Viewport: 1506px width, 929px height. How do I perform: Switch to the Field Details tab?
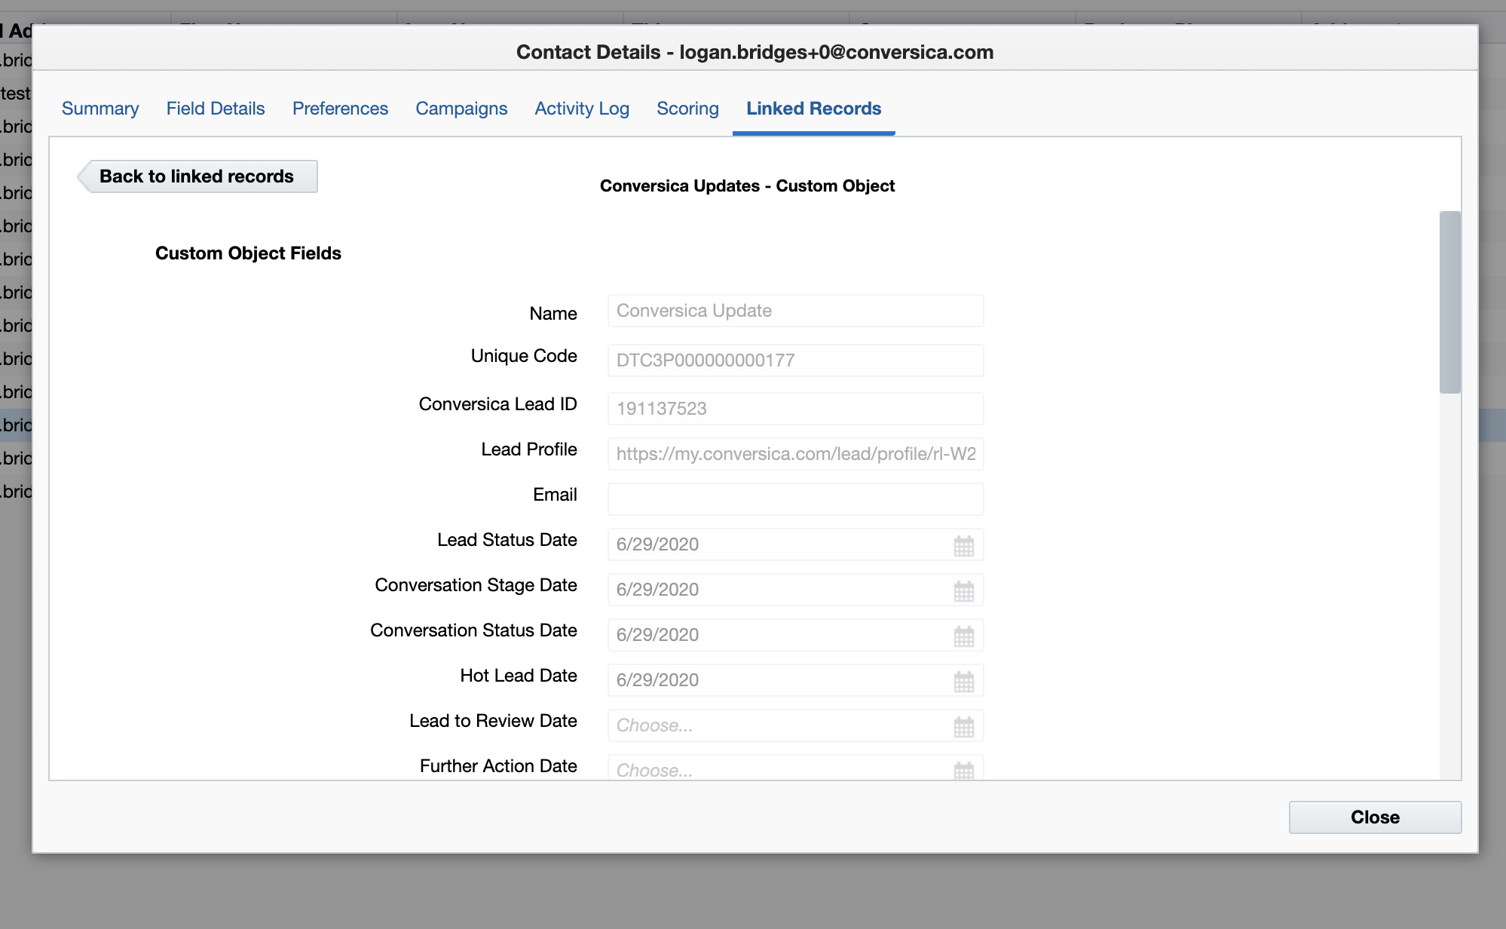[216, 109]
